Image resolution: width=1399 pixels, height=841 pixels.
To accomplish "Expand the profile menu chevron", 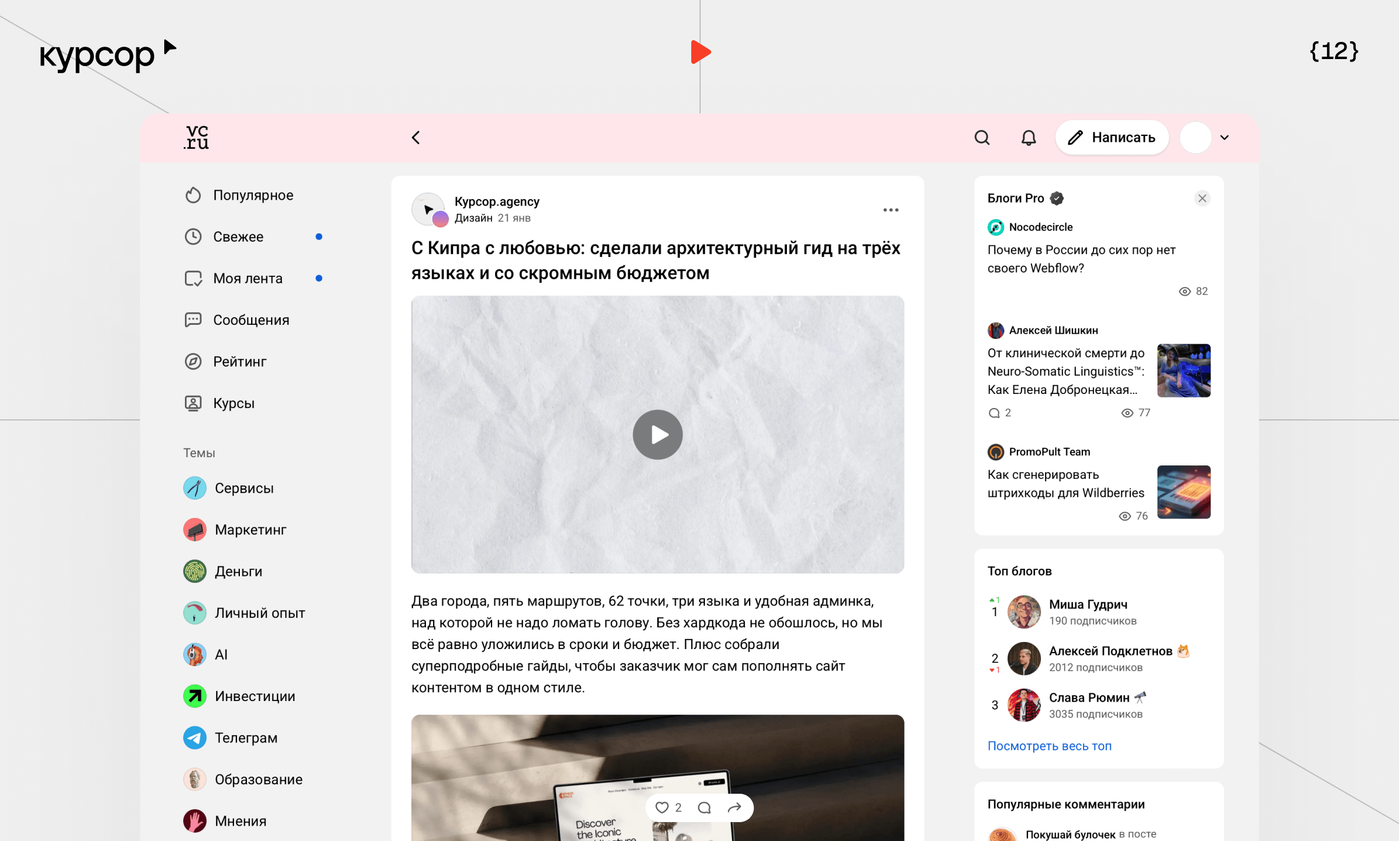I will tap(1225, 138).
